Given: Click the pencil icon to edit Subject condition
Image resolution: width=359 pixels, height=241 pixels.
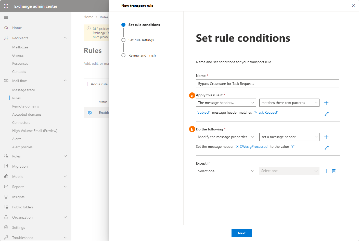Looking at the screenshot, I should (x=327, y=114).
